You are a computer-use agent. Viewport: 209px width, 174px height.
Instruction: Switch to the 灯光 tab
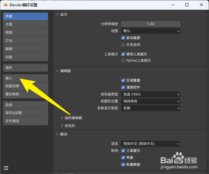(26, 41)
